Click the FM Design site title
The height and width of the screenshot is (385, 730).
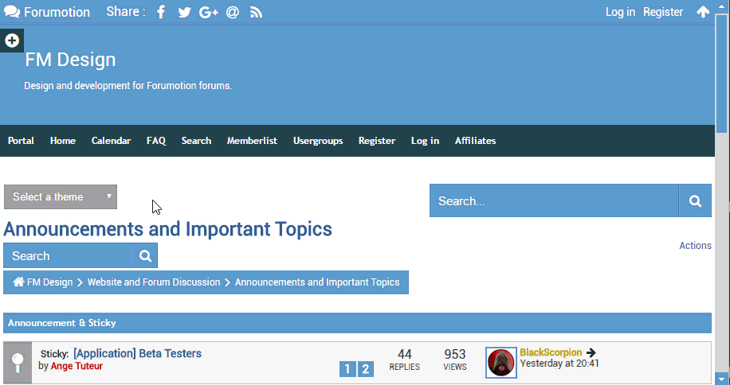[70, 60]
